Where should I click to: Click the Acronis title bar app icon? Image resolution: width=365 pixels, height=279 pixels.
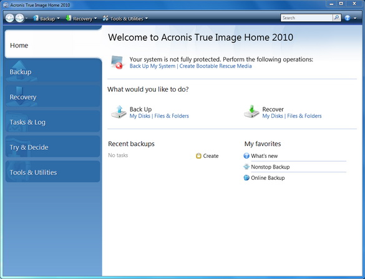click(6, 5)
